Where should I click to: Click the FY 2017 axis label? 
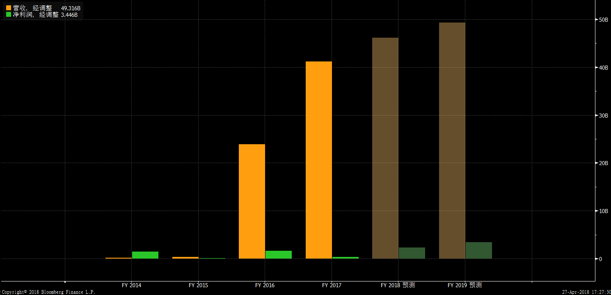332,285
